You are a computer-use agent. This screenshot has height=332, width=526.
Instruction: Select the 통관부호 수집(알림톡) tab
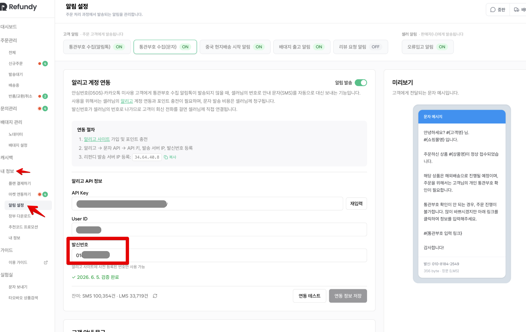(x=97, y=47)
